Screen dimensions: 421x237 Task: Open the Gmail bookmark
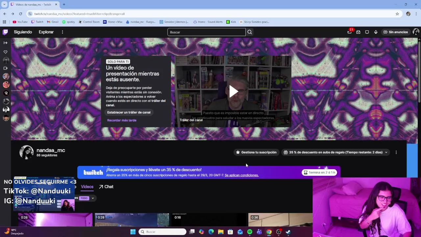(x=53, y=22)
